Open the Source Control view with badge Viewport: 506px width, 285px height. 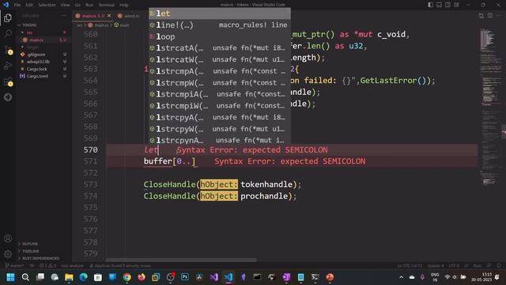tap(8, 50)
